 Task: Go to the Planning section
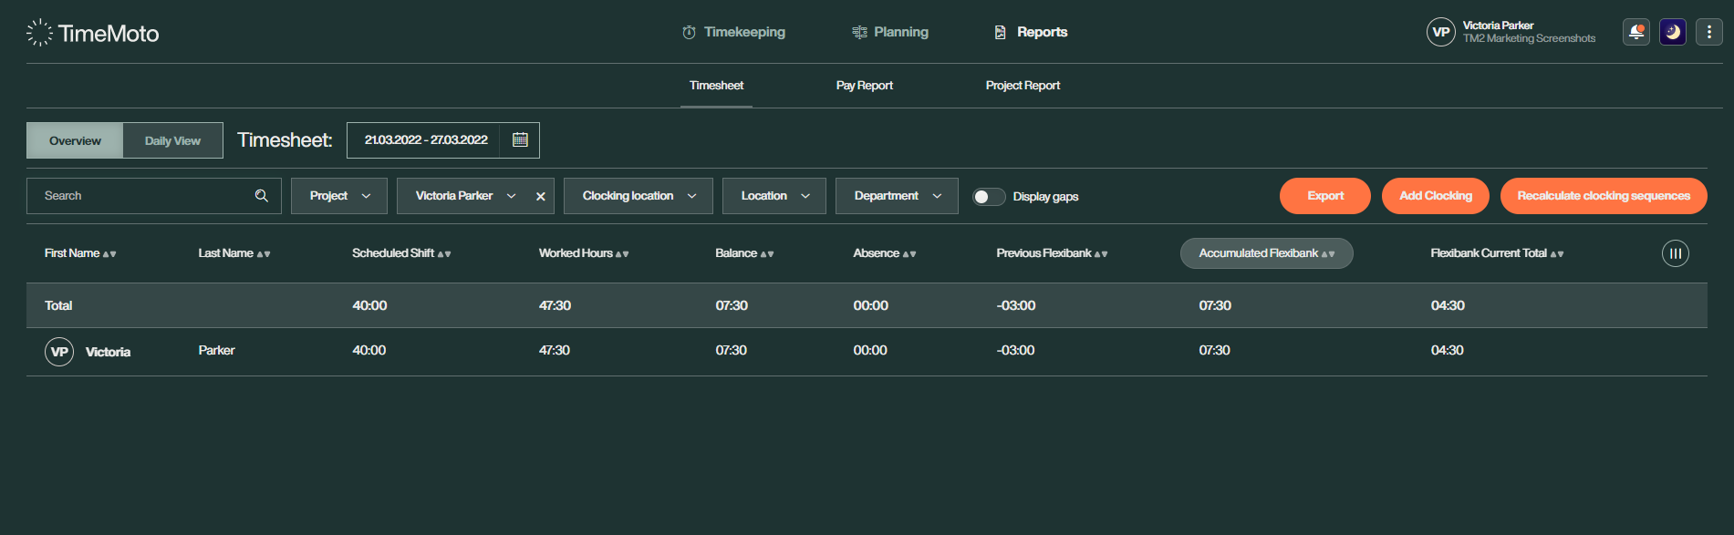click(890, 32)
